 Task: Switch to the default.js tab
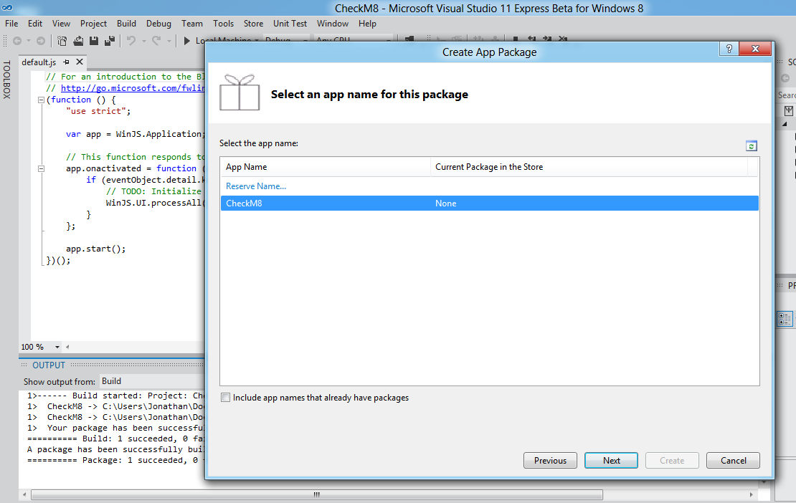tap(39, 62)
